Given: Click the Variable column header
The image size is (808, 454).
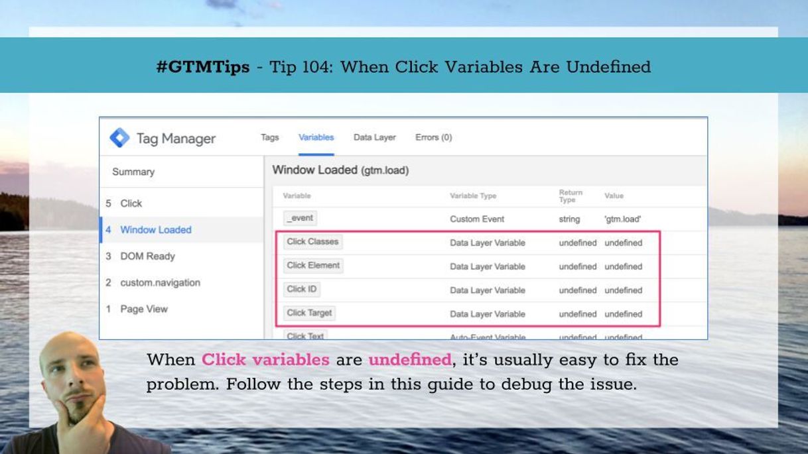Looking at the screenshot, I should click(x=297, y=196).
